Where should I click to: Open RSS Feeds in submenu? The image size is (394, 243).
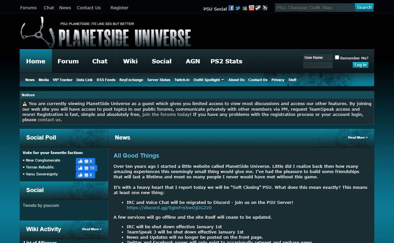click(106, 80)
